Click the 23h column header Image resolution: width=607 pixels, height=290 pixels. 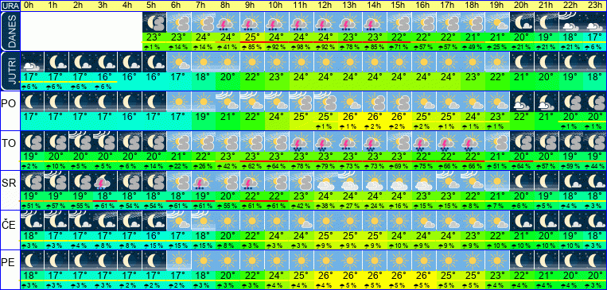coord(595,6)
